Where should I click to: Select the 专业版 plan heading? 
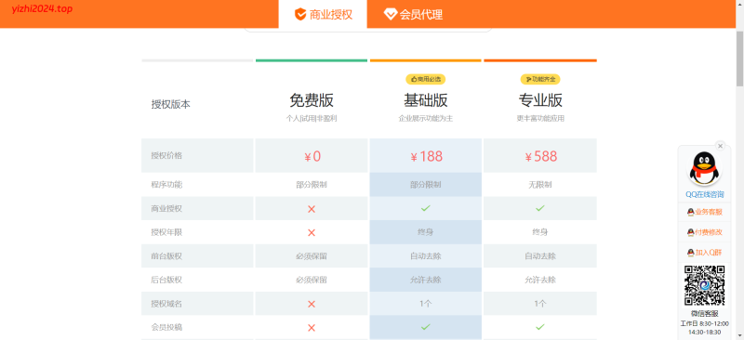click(540, 100)
